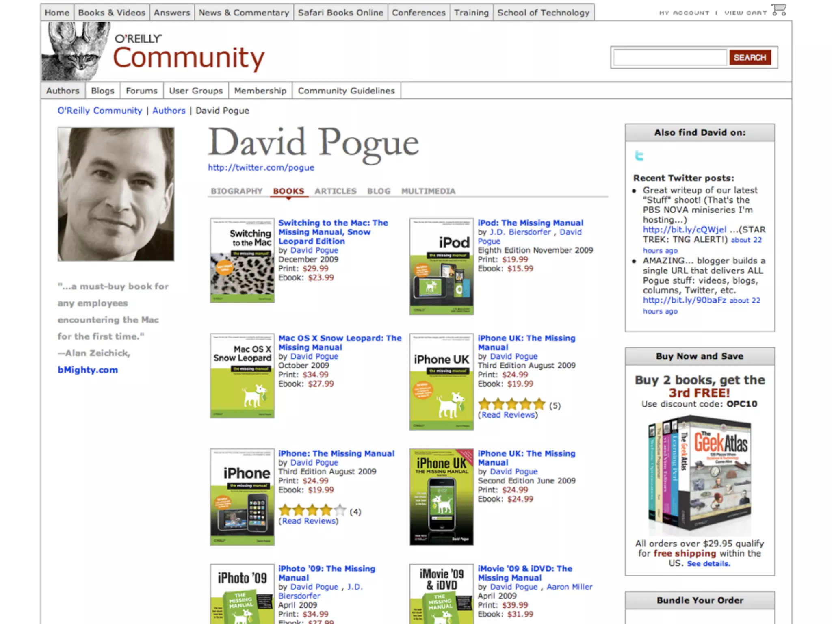Open the shopping cart icon
Screen dimensions: 832x624
click(779, 10)
